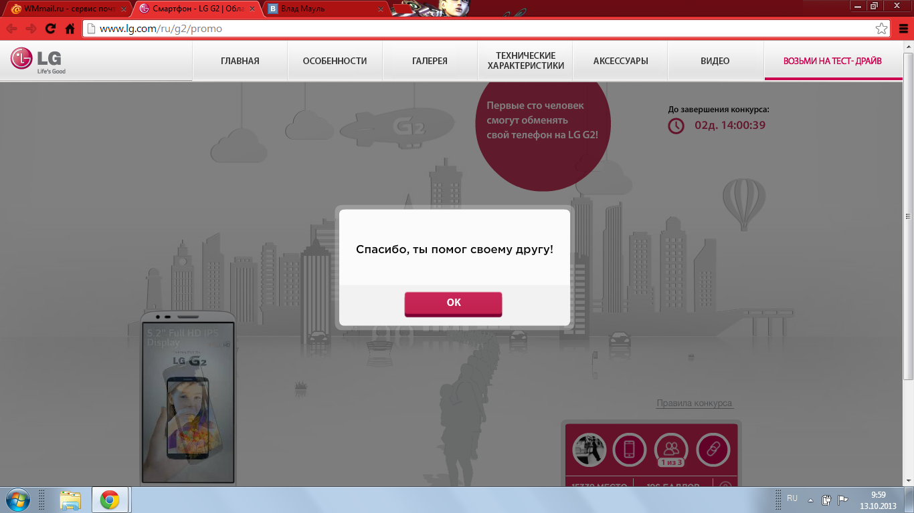This screenshot has width=914, height=513.
Task: Bookmark this page with the star icon
Action: click(882, 29)
